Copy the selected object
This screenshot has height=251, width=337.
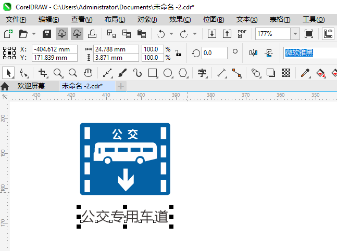click(127, 34)
